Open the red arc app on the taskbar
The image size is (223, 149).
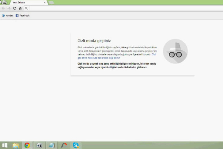pos(64,145)
